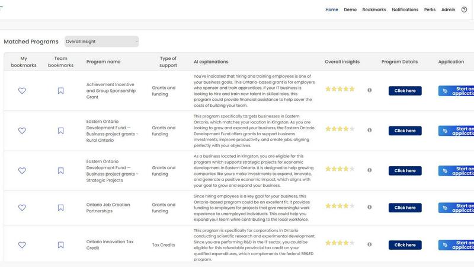Click the Program name column header
The width and height of the screenshot is (474, 267).
tap(103, 62)
